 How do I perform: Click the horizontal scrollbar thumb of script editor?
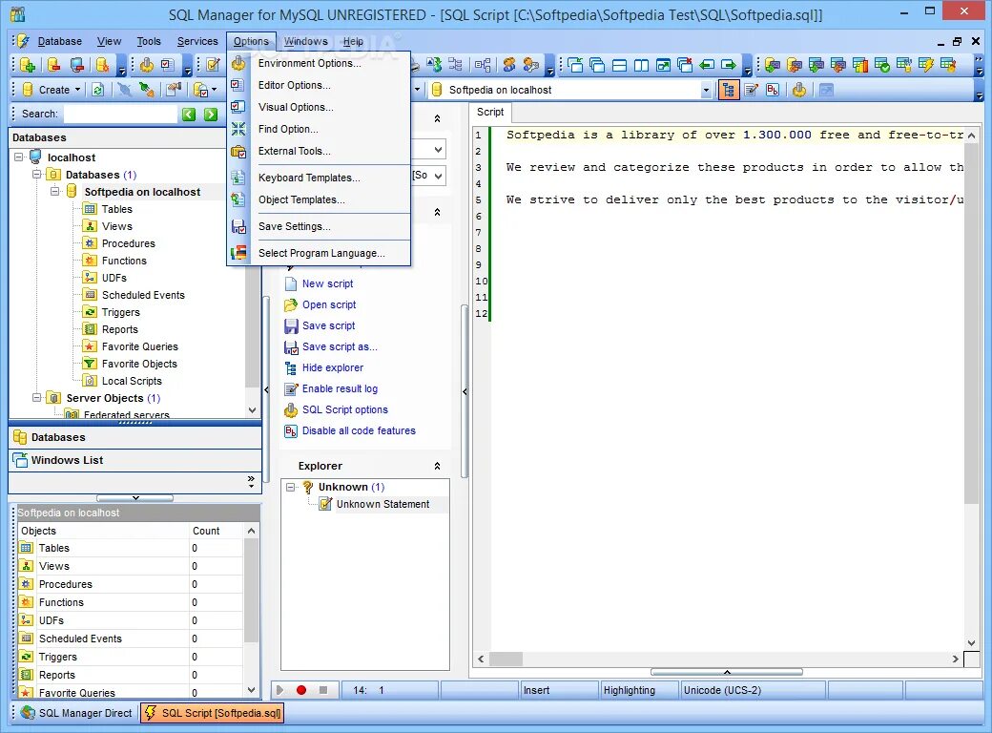506,659
